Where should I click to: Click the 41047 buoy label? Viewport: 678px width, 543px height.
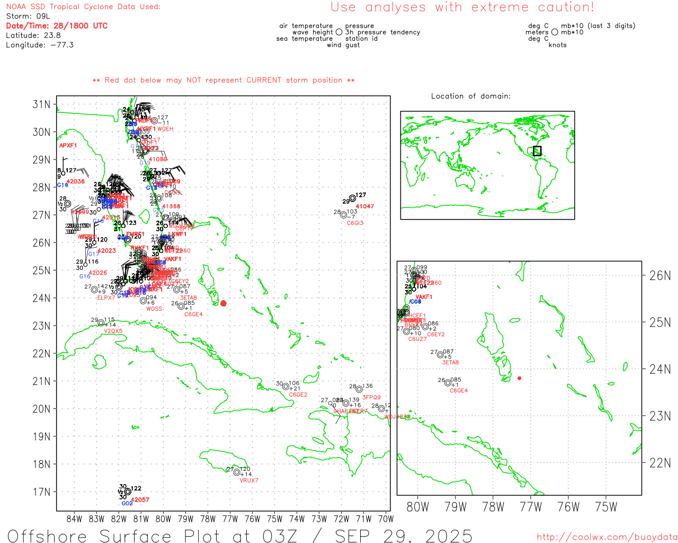(365, 206)
